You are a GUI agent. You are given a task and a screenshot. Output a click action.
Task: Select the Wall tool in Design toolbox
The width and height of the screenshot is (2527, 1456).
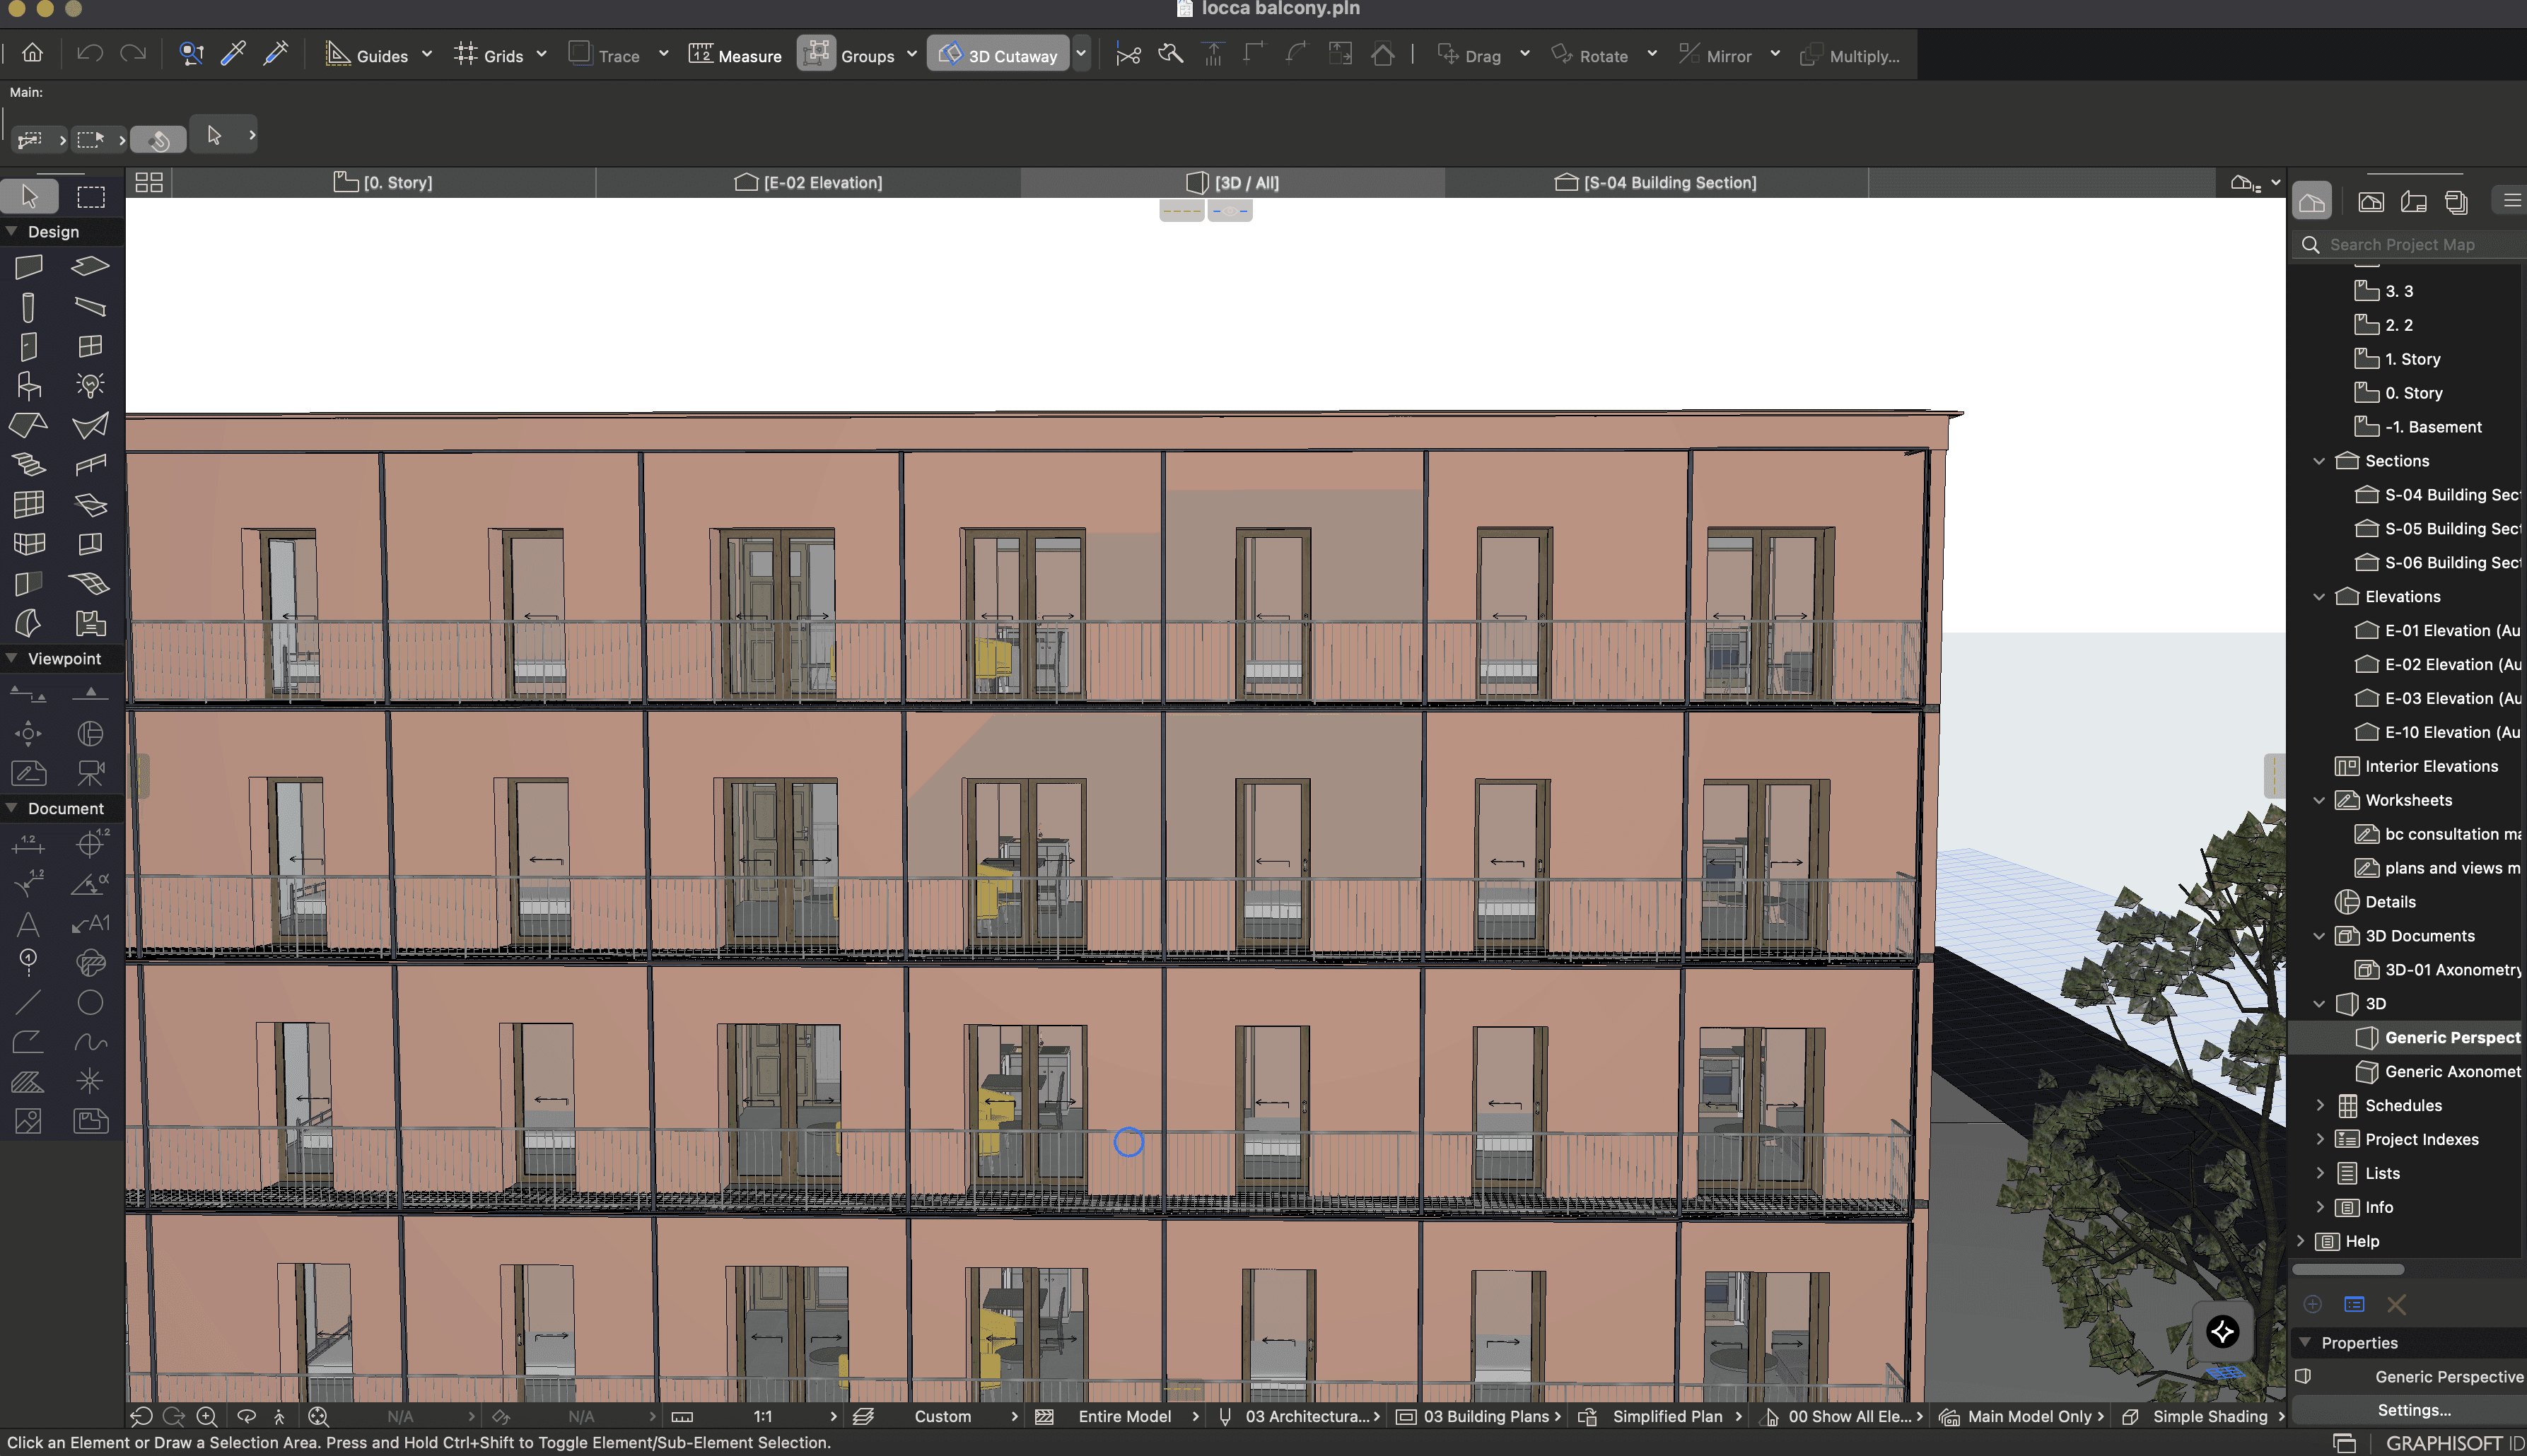pyautogui.click(x=29, y=266)
